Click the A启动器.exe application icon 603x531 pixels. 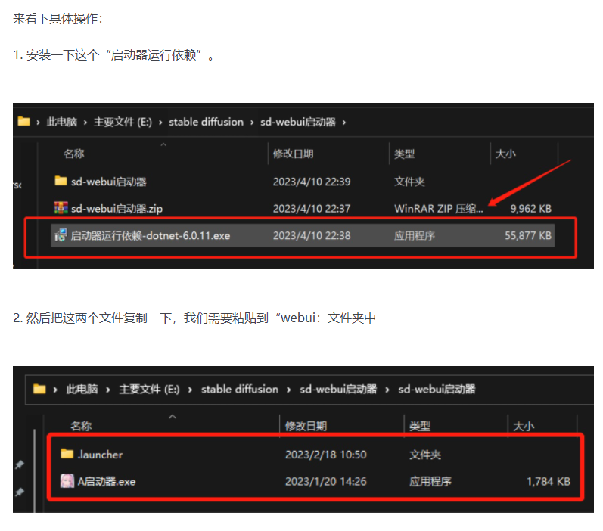coord(67,481)
